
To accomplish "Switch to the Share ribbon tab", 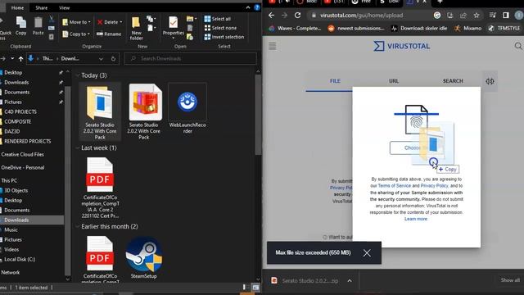I will pos(42,7).
